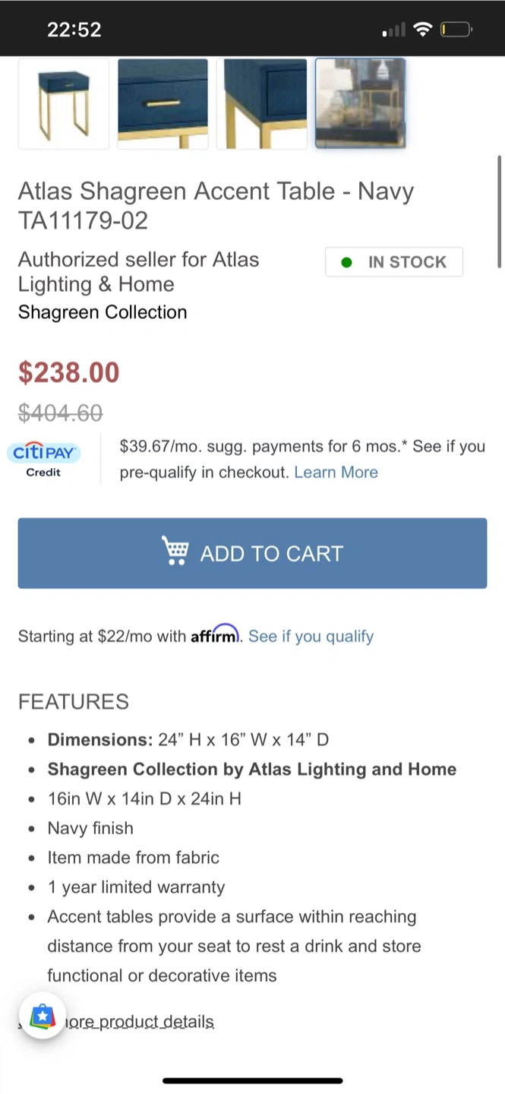Tap the CitiPay Credit logo
505x1094 pixels.
pyautogui.click(x=43, y=459)
